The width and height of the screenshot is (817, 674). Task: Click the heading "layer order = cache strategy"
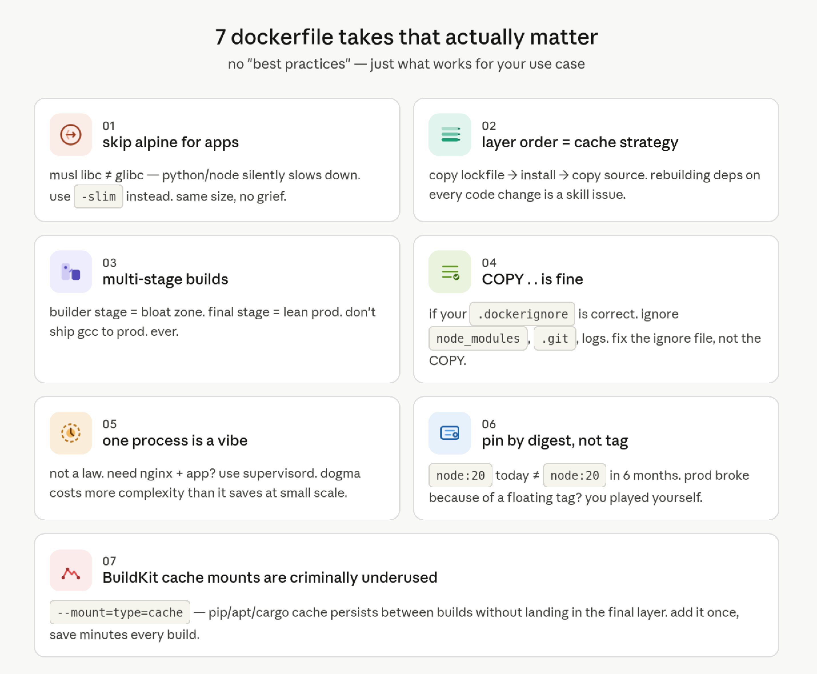coord(580,143)
